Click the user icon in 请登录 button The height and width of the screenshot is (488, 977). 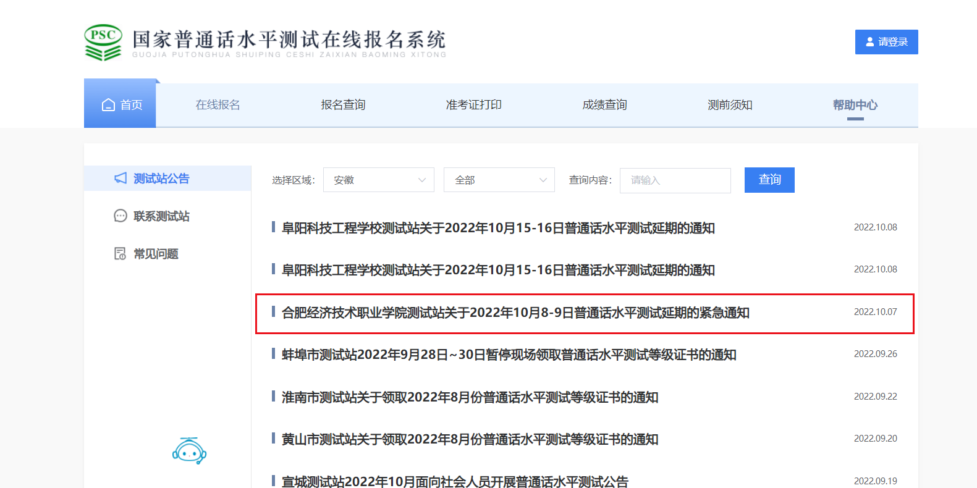(870, 42)
